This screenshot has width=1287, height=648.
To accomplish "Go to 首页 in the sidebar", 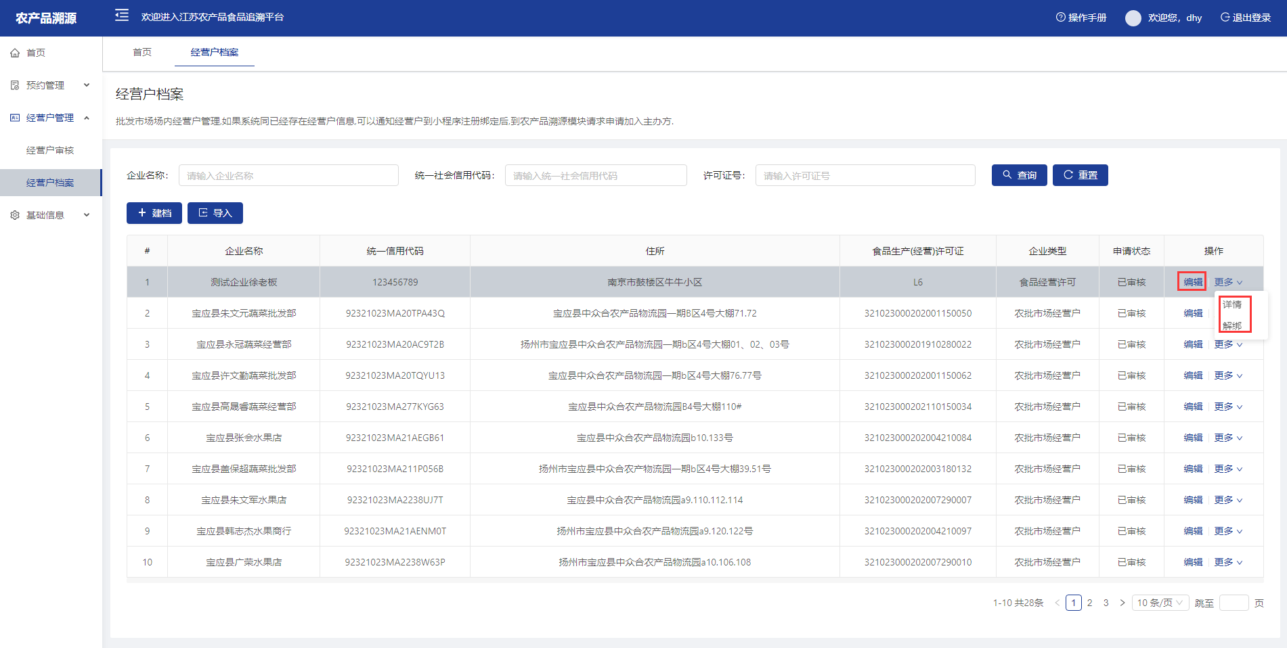I will coord(36,53).
